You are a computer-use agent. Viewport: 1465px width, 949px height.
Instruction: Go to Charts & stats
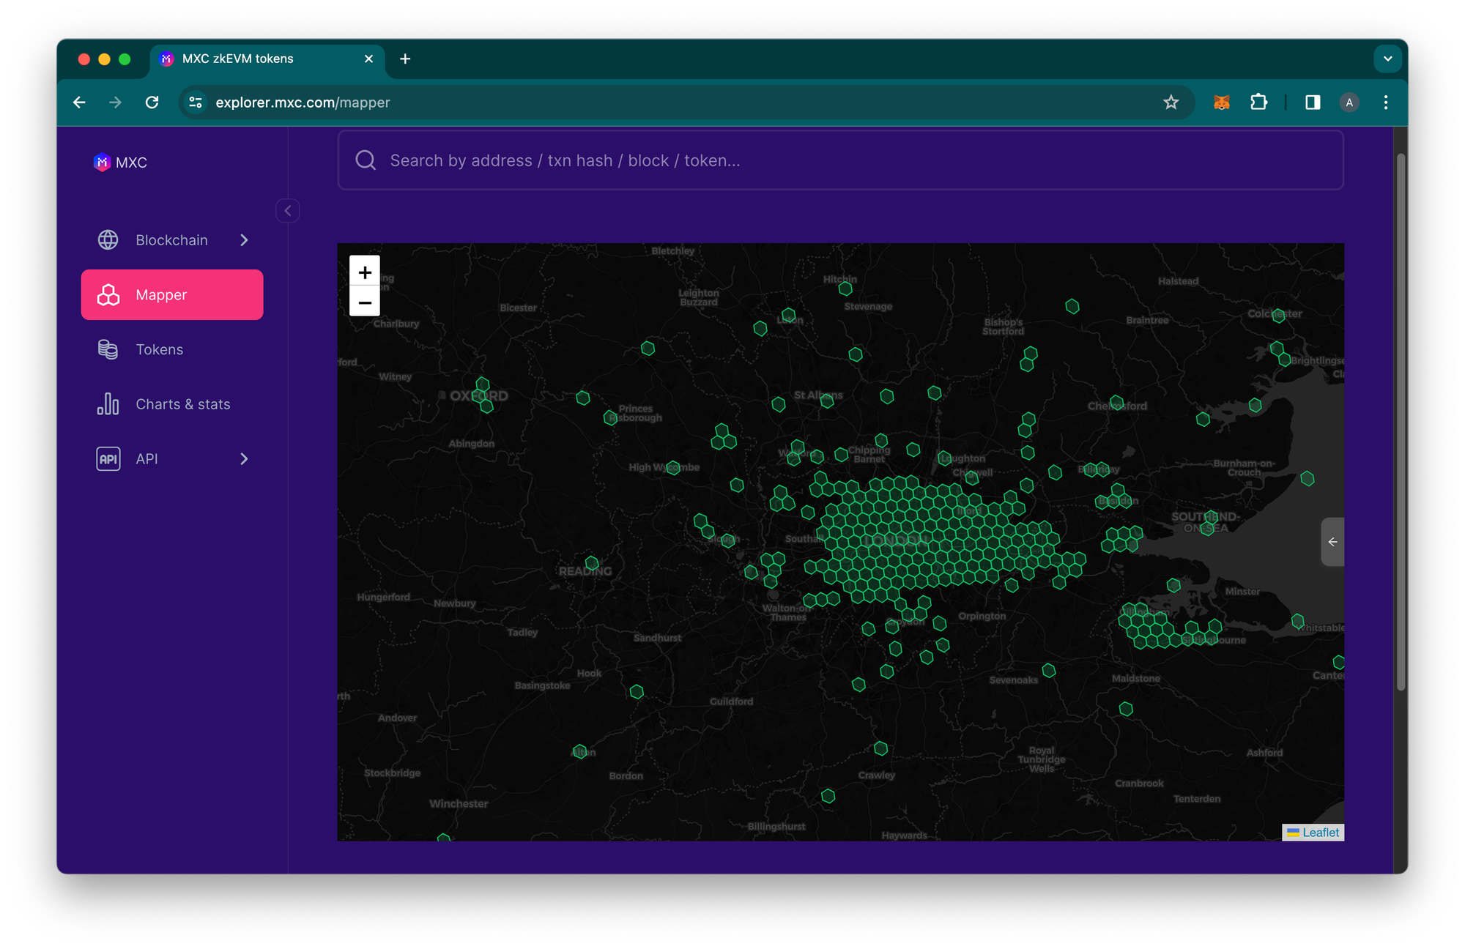coord(182,404)
